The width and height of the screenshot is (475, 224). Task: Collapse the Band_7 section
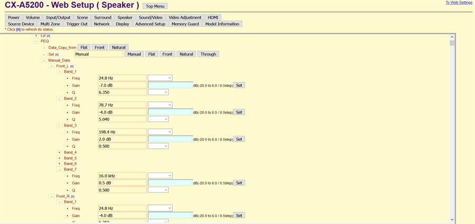[59, 169]
